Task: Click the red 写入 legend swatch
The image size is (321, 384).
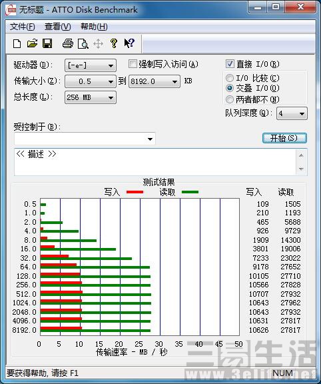Action: pyautogui.click(x=135, y=192)
